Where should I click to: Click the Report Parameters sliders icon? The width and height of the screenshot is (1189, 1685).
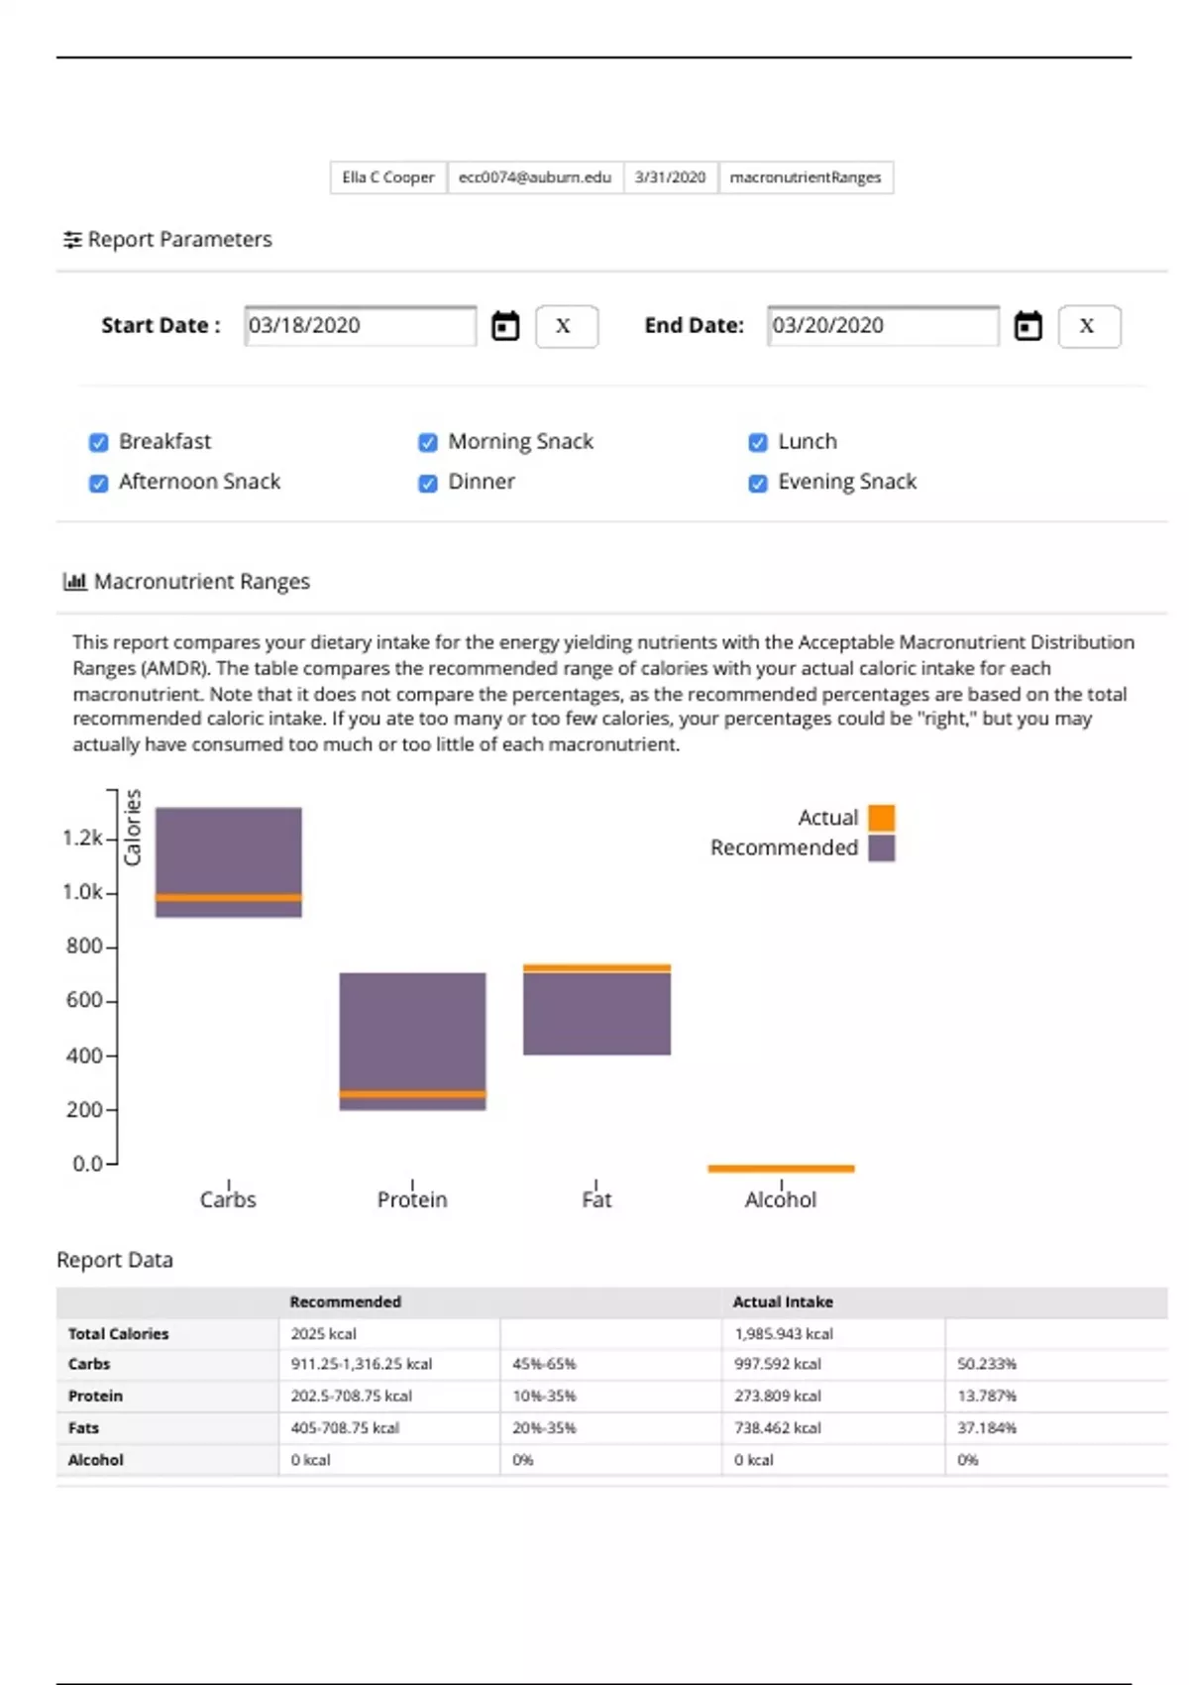[72, 240]
